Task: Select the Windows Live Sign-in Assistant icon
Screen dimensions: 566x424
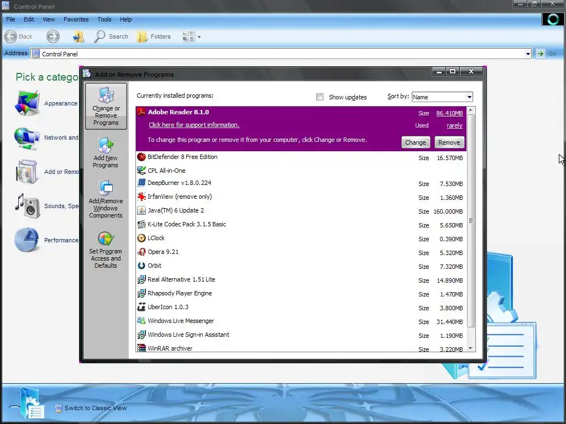Action: (141, 335)
